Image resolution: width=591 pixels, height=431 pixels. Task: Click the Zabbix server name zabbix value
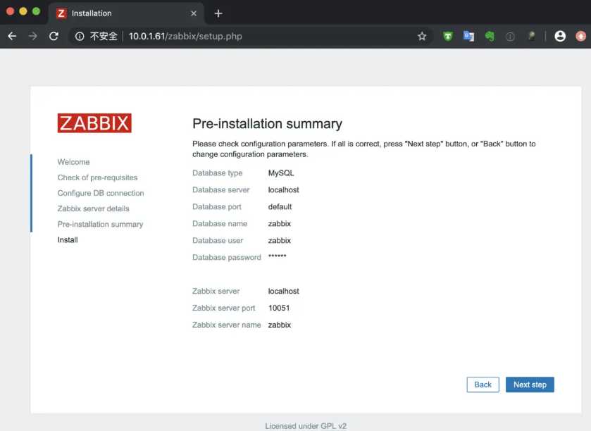tap(279, 325)
